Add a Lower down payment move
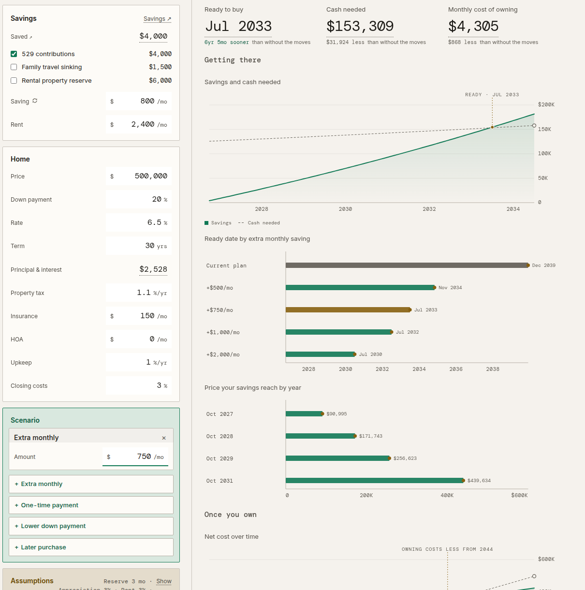The width and height of the screenshot is (585, 590). coord(91,526)
